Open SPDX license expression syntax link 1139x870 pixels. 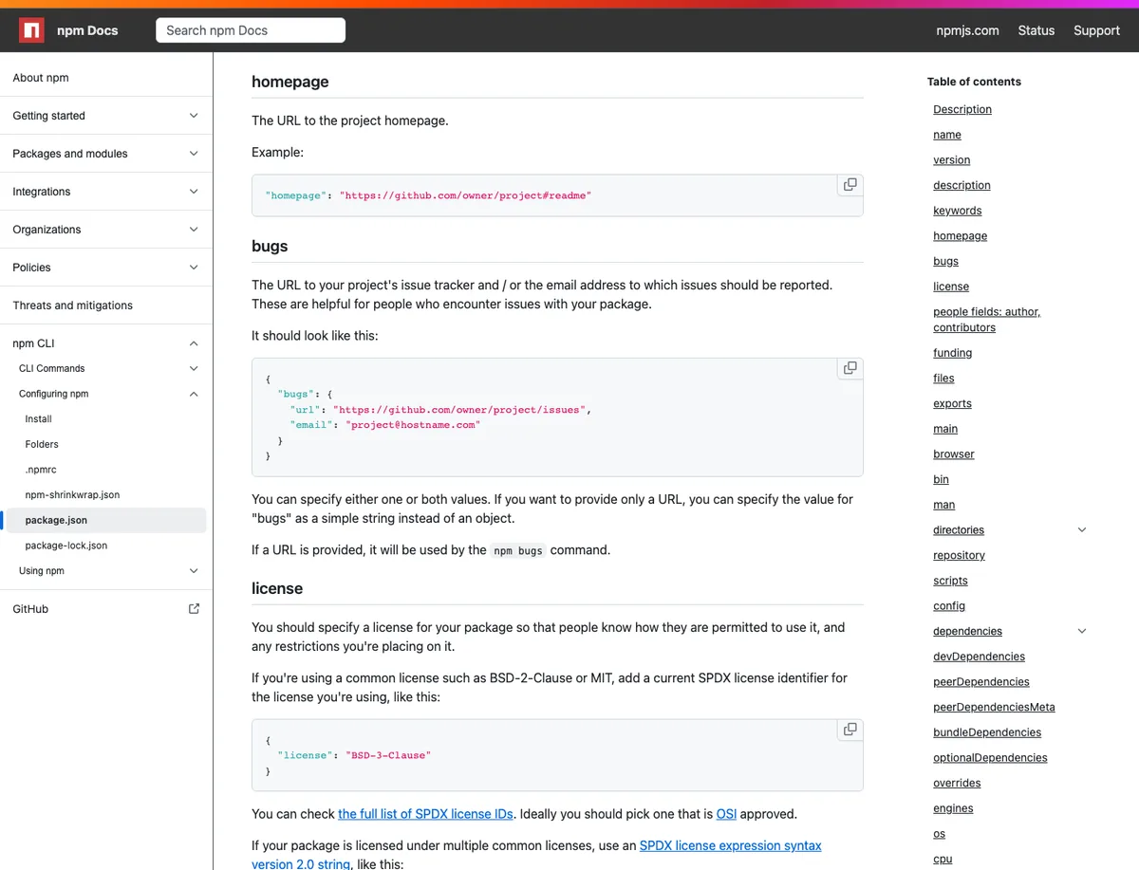(731, 845)
